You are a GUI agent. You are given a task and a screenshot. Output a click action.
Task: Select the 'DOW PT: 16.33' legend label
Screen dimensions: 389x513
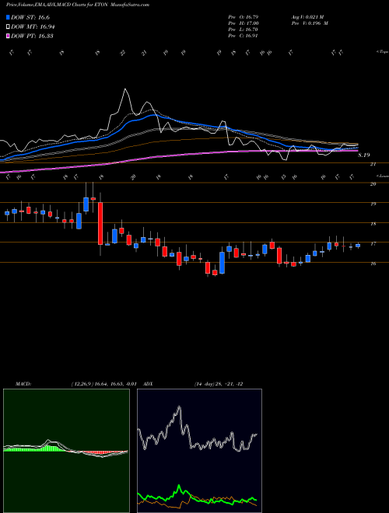pos(32,36)
